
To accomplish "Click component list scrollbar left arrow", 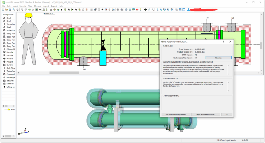I will pos(4,106).
